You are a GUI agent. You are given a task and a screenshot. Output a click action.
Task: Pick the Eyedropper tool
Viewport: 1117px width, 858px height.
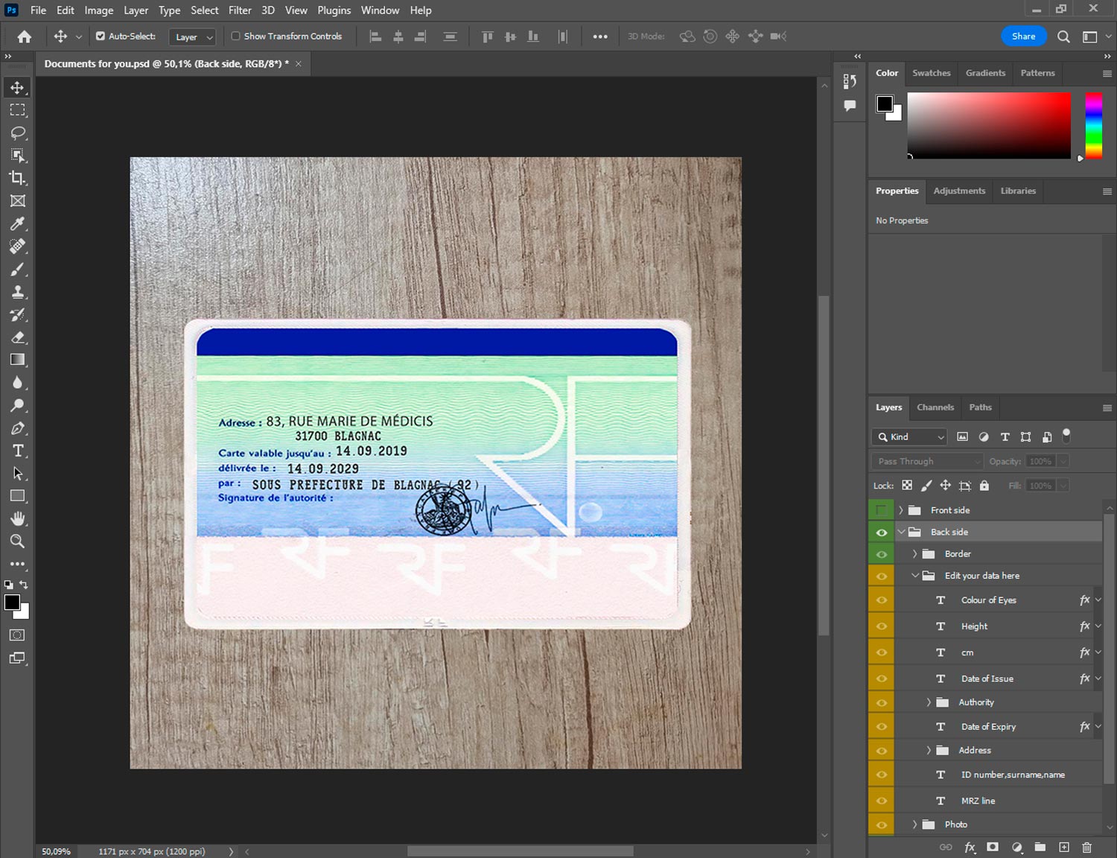[x=18, y=223]
